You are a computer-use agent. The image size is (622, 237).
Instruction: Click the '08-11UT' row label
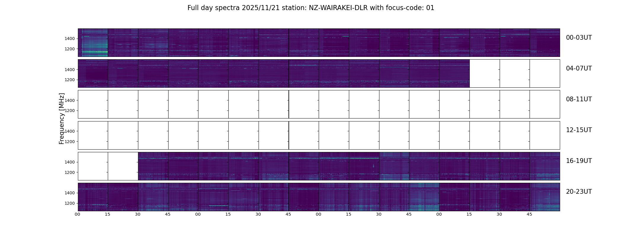[579, 99]
